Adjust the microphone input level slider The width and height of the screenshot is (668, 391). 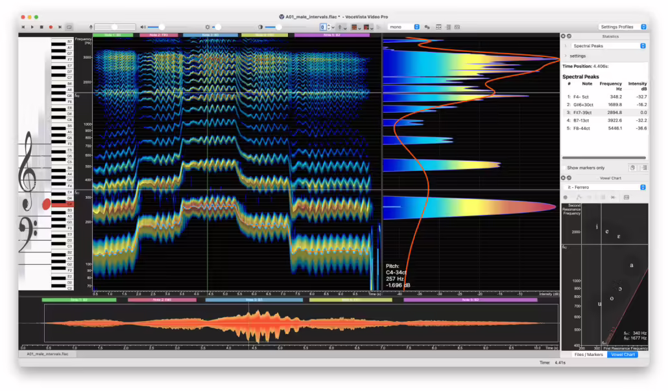click(115, 27)
